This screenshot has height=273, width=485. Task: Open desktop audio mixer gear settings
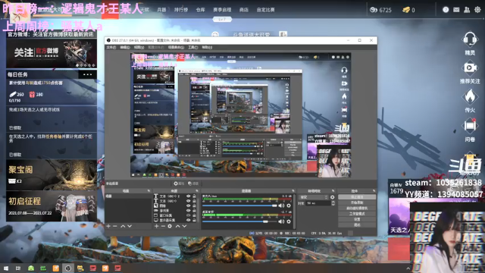point(289,221)
